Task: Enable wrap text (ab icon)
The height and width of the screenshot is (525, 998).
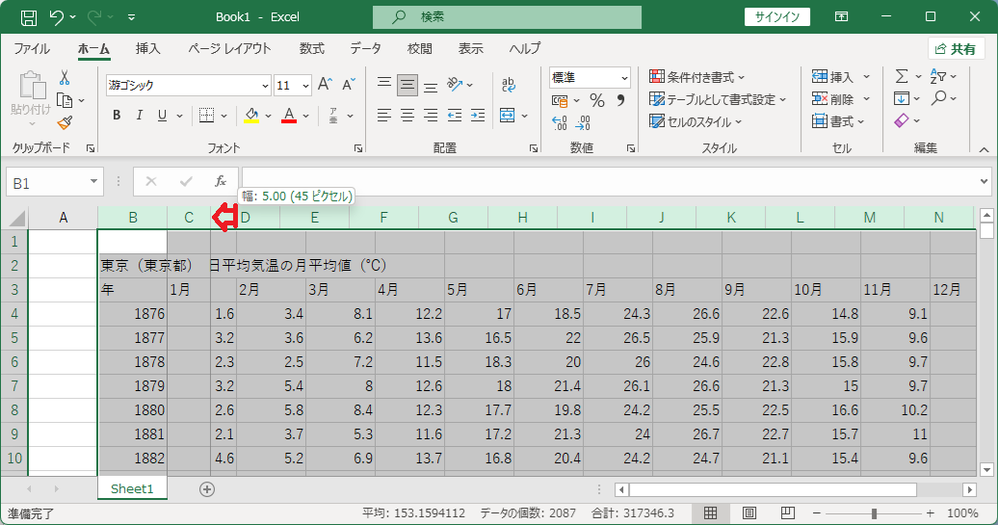Action: (508, 84)
